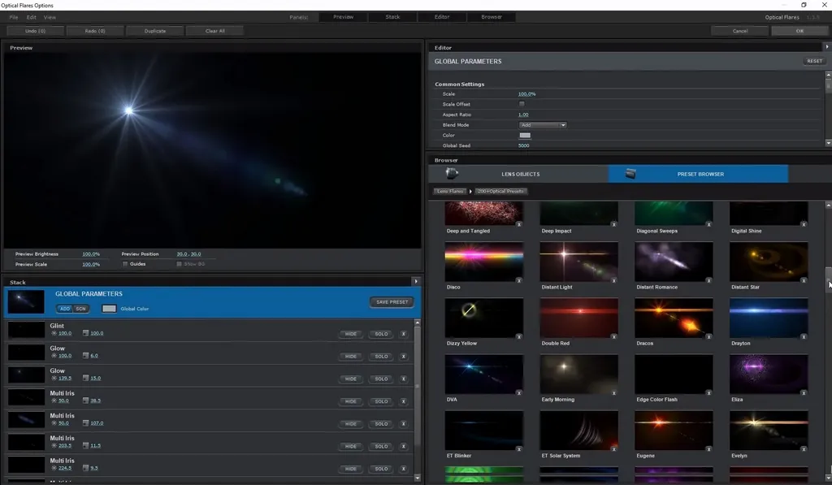832x485 pixels.
Task: Click the x icon on Distant Romance preset
Action: coord(708,280)
